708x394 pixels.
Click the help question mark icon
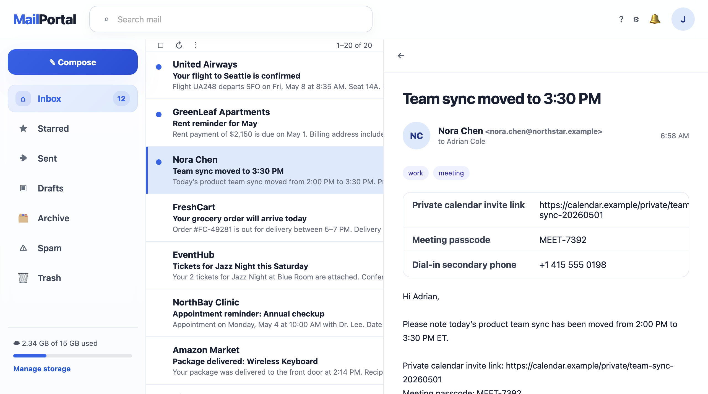tap(621, 19)
